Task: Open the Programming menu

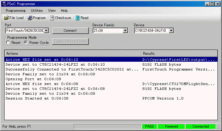Action: (15, 11)
